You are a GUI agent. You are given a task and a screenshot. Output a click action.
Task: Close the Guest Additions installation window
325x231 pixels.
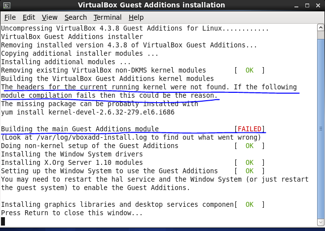pos(318,5)
